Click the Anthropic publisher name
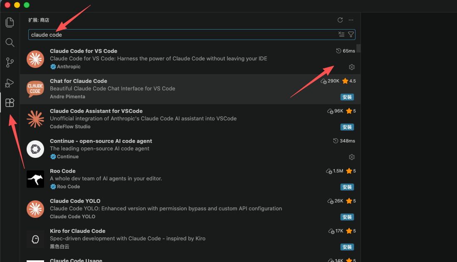 tap(69, 67)
